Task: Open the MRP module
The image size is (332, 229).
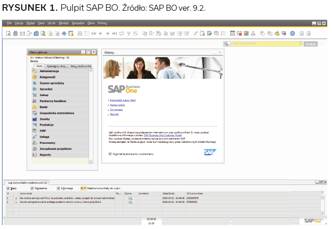Action: [x=60, y=131]
